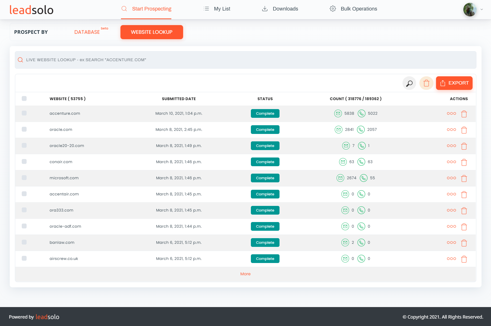The image size is (491, 326).
Task: Delete the airscrew.co.uk row via trash icon
Action: click(x=464, y=259)
